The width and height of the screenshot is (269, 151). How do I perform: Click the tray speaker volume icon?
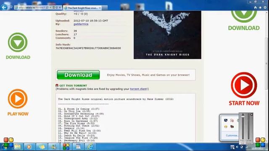click(237, 147)
